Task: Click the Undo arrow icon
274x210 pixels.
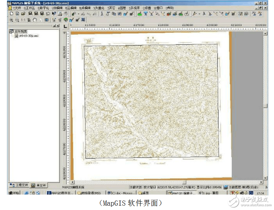Action: (48, 14)
